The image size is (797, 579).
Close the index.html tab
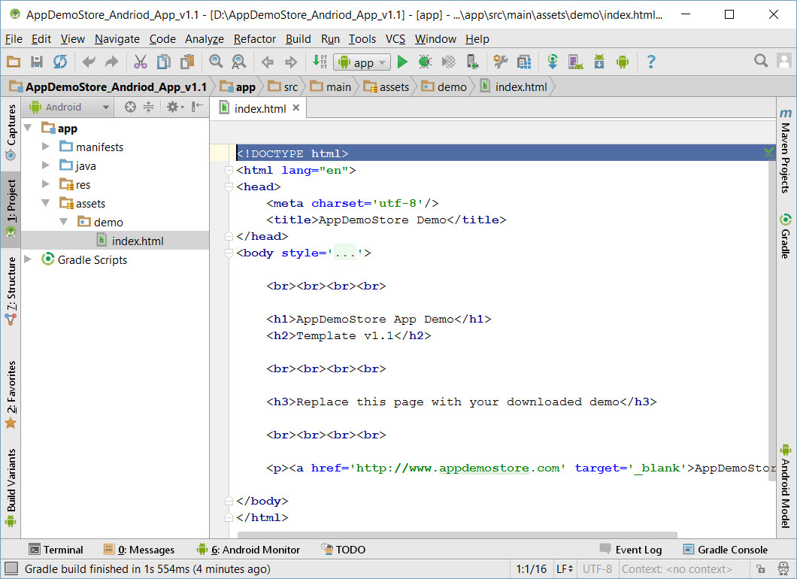tap(296, 108)
